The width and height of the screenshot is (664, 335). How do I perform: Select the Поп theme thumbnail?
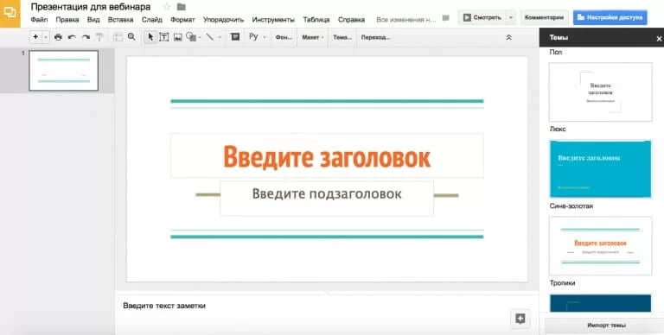tap(601, 92)
